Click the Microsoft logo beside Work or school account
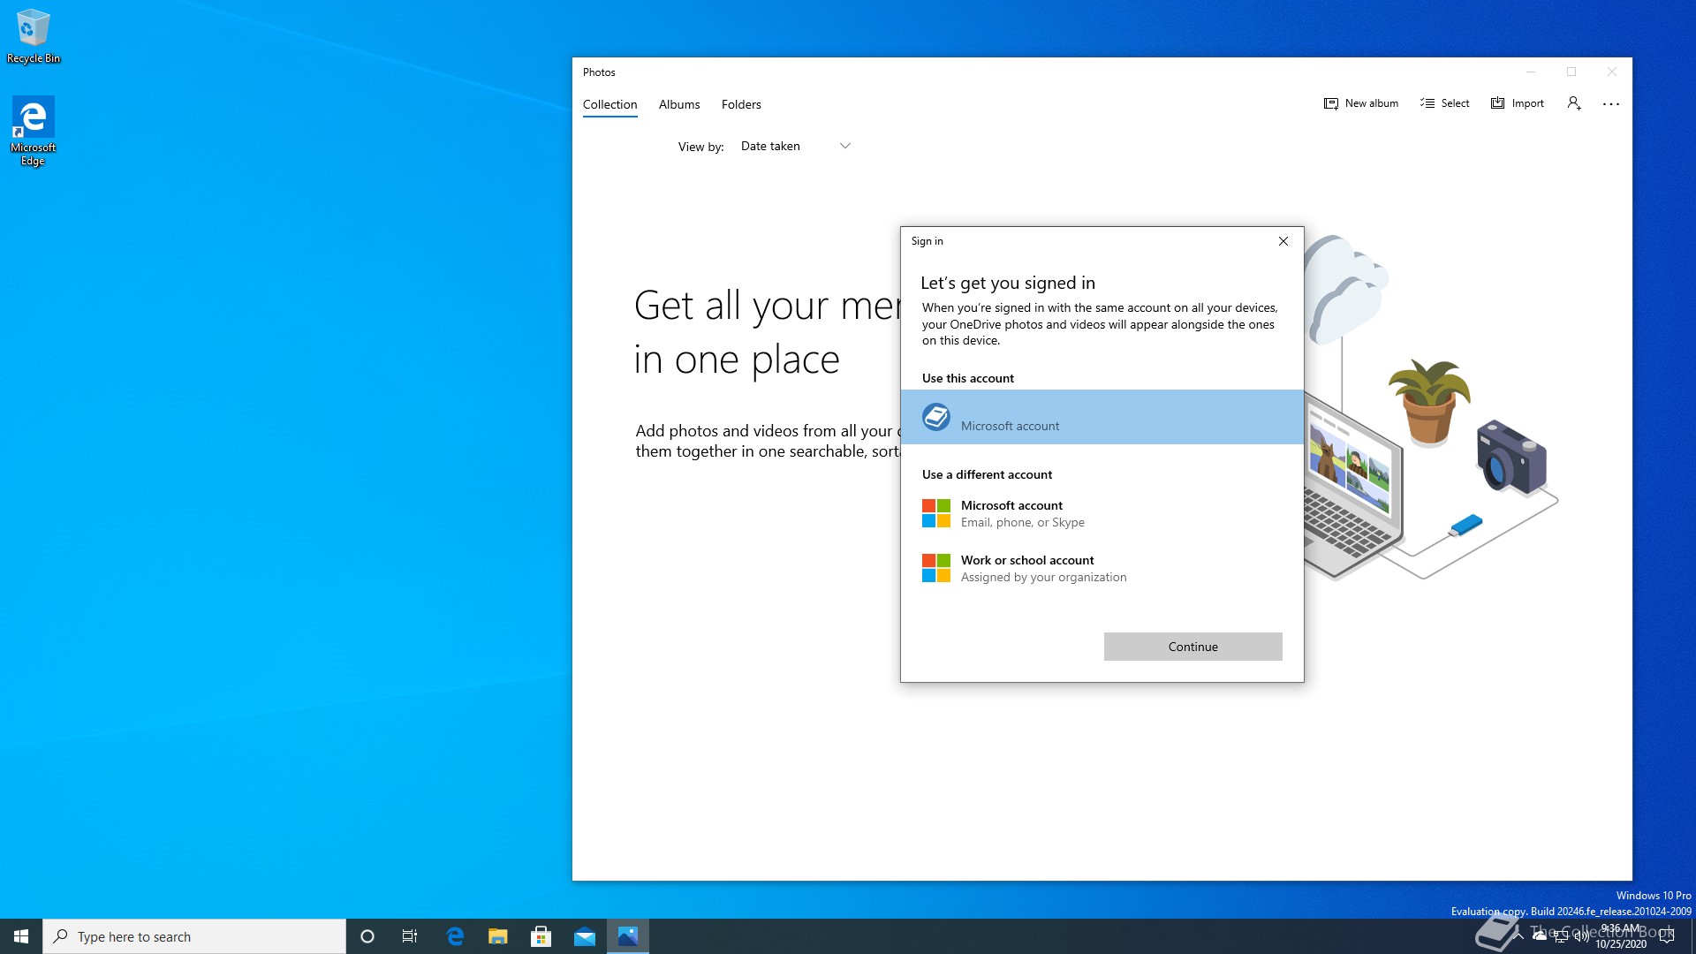The image size is (1696, 954). pyautogui.click(x=936, y=568)
